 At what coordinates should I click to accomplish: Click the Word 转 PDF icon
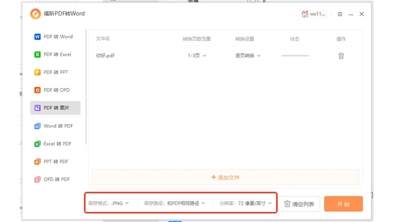coord(37,126)
